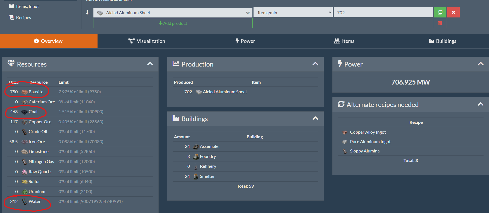Click the Smelter building icon
Viewport: 489px width, 213px height.
point(196,176)
